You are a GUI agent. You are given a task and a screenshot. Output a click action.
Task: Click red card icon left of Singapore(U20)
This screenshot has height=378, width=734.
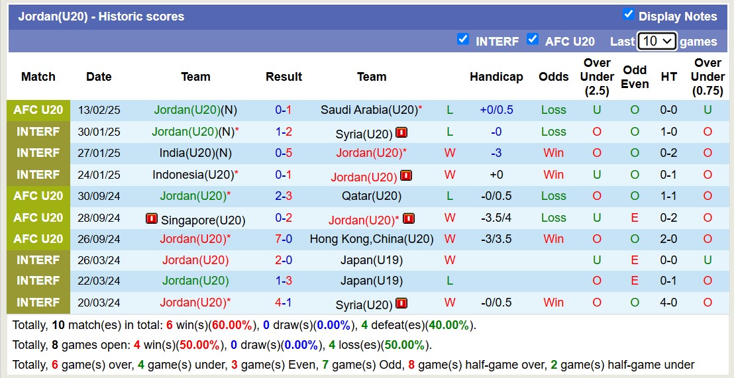pyautogui.click(x=152, y=218)
